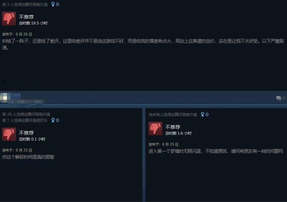Click the 有 28 人 helpful count text
The width and height of the screenshot is (287, 202).
26,114
